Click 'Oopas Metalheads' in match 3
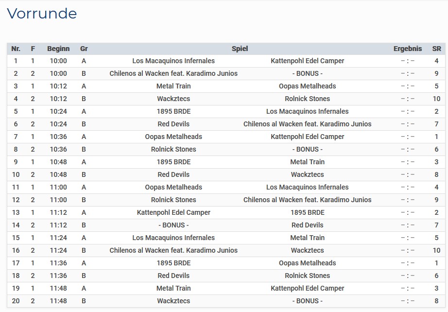Screen dimensions: 448x312 click(x=308, y=86)
